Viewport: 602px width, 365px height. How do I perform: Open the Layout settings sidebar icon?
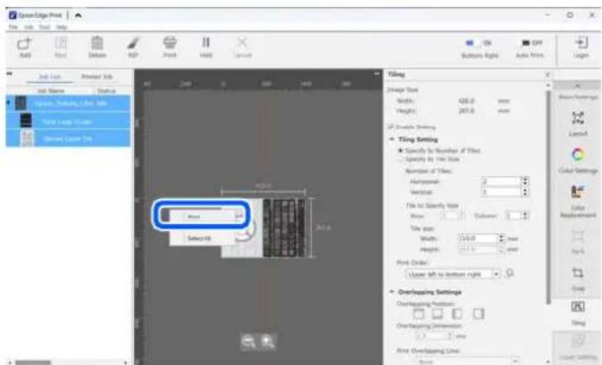pos(578,119)
